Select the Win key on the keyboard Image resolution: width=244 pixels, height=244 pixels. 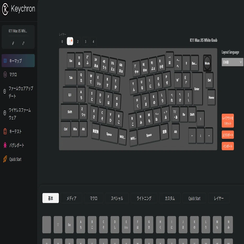point(75,129)
